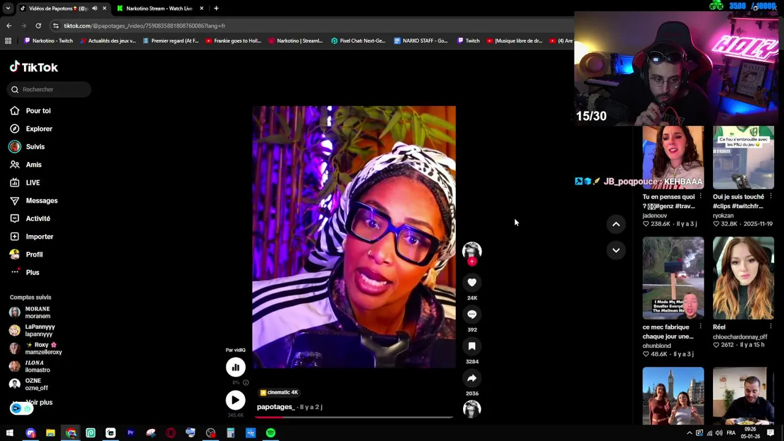Click the TikTok logo
784x441 pixels.
(x=34, y=67)
